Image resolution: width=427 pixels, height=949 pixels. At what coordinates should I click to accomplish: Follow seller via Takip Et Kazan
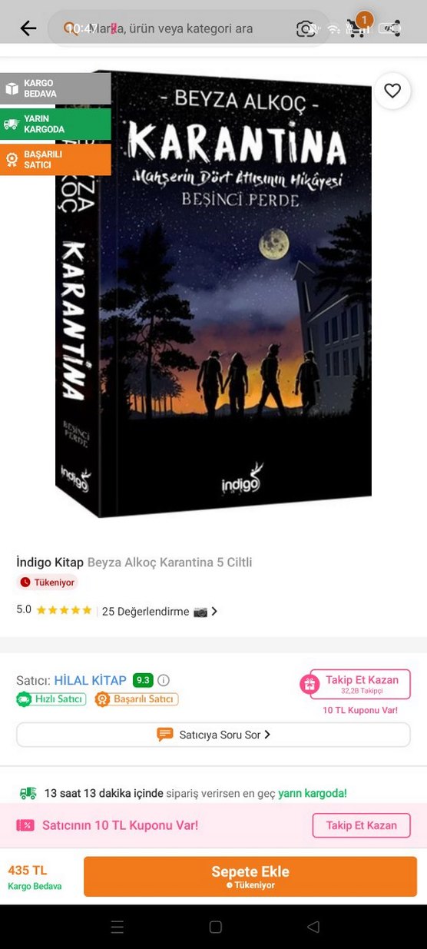tap(355, 684)
